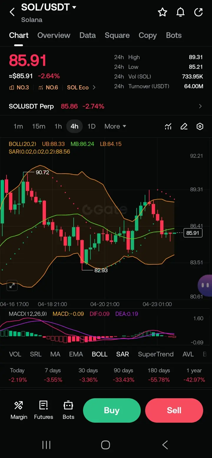Toggle SuperTrend indicator
Screen dimensions: 212x458
tap(156, 354)
